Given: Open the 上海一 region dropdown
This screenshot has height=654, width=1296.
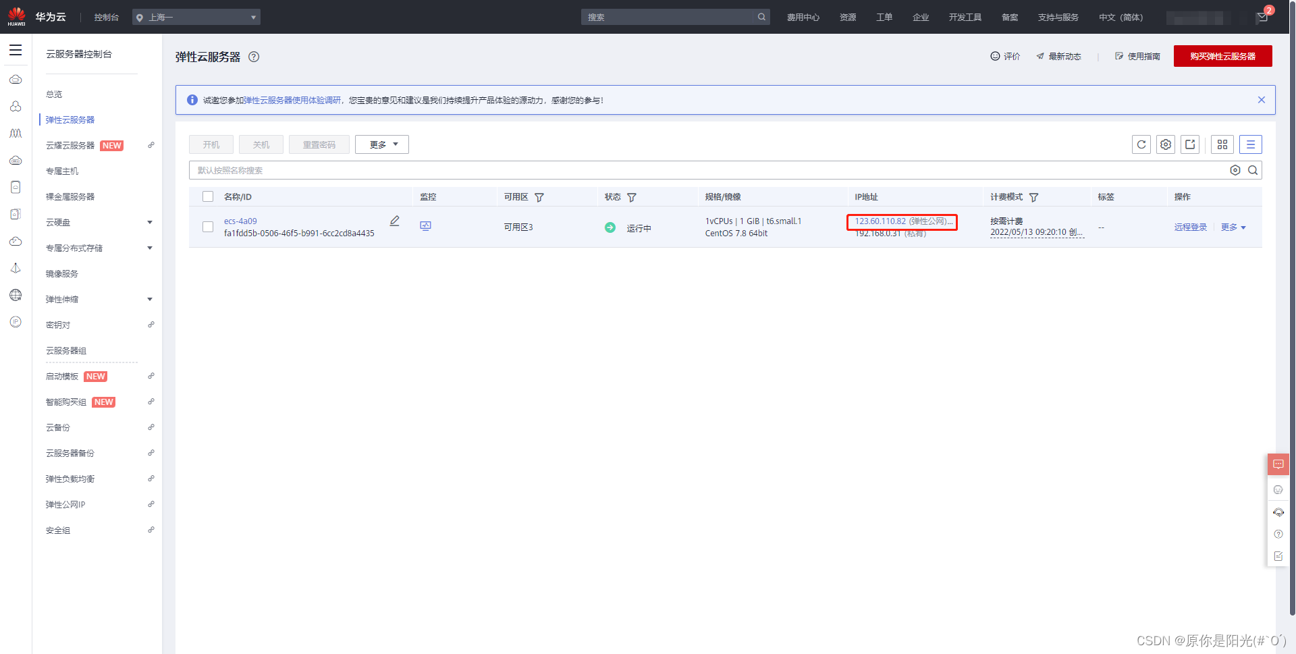Looking at the screenshot, I should (196, 17).
